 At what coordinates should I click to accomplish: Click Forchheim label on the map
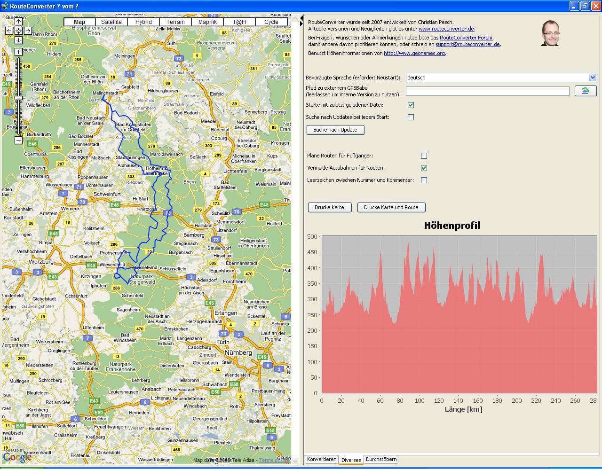tap(234, 281)
